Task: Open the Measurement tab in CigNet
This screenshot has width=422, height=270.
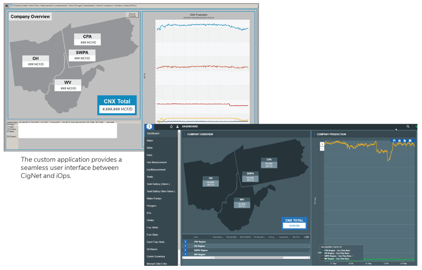Action: 46,5
